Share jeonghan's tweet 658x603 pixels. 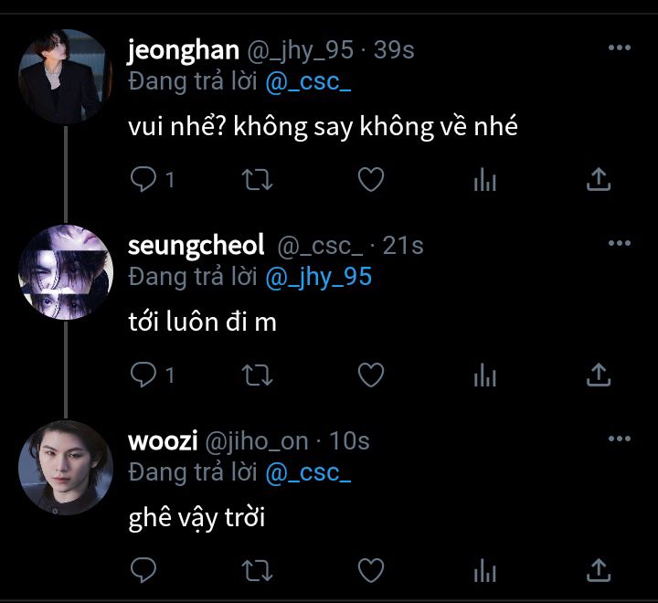point(599,179)
